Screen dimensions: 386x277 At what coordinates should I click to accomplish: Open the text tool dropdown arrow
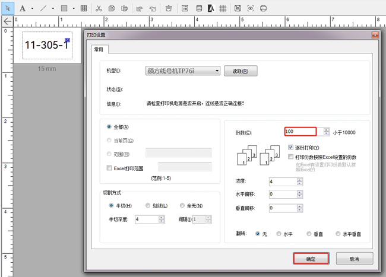click(x=32, y=9)
